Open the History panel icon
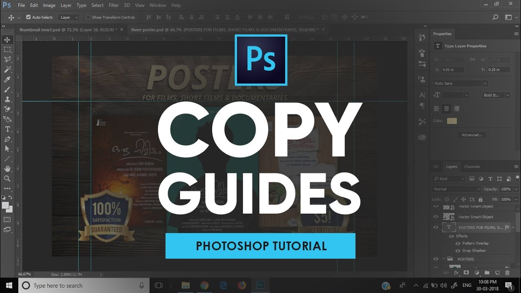521x293 pixels. tap(422, 37)
